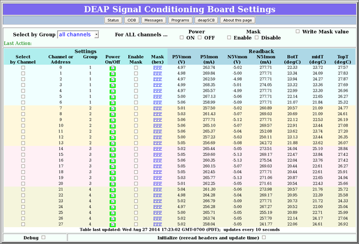Enable mask for channel 1
Image resolution: width=359 pixels, height=244 pixels.
pos(136,73)
